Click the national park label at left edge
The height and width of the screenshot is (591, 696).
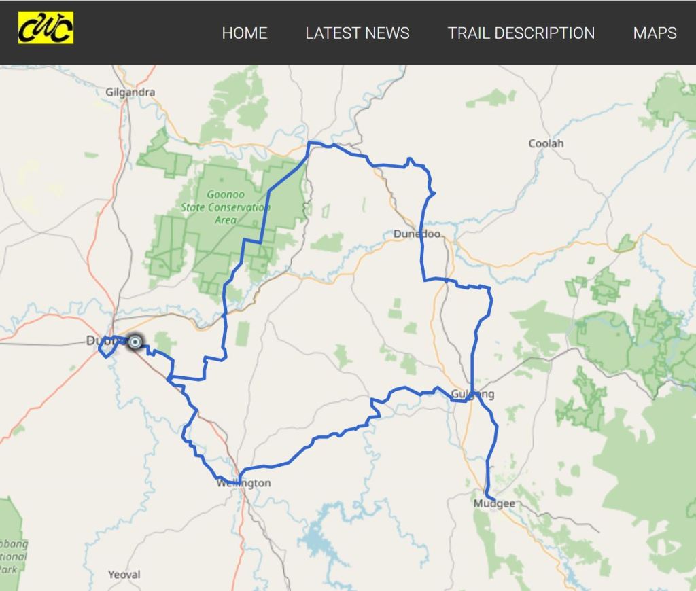click(x=14, y=556)
